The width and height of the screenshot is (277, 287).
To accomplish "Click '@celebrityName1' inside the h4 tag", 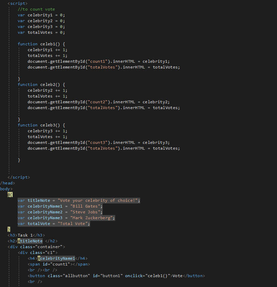I will tap(56, 258).
